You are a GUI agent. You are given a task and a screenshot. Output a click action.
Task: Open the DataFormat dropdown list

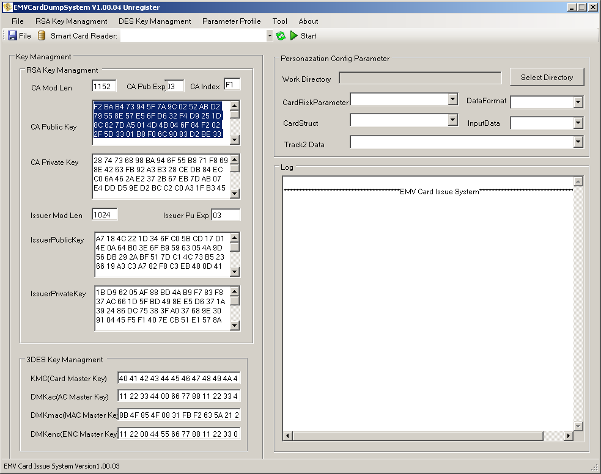(578, 103)
